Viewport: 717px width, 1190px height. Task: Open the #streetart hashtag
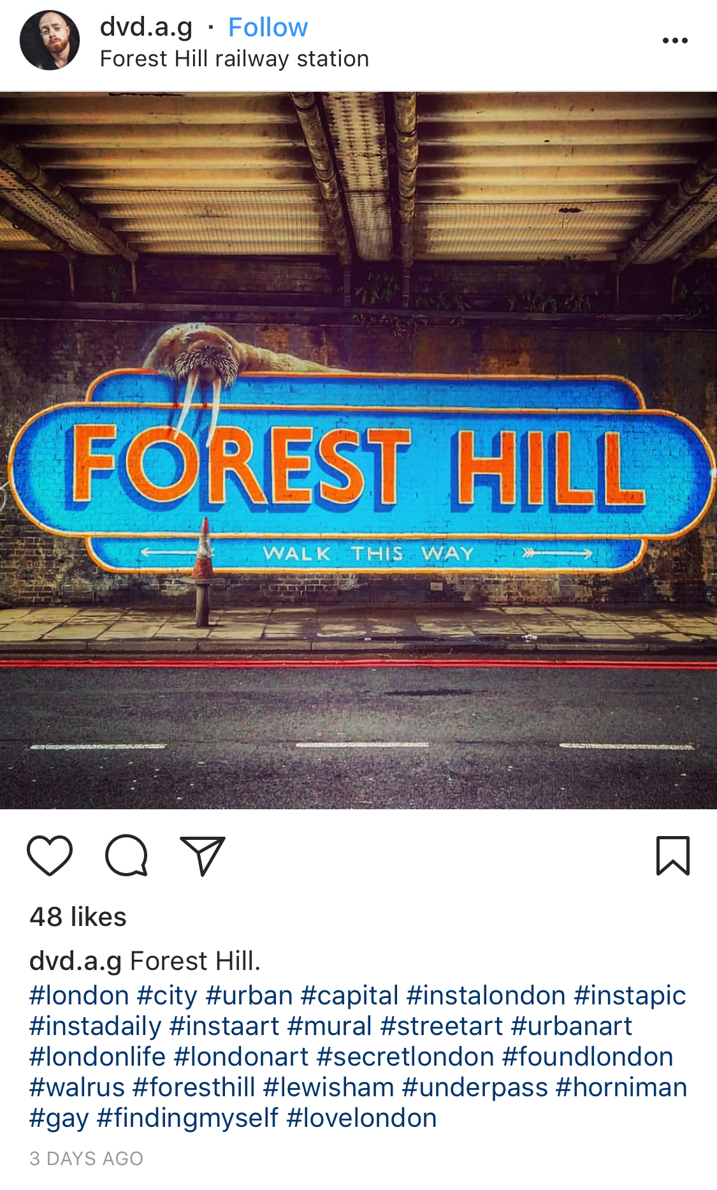pos(442,1026)
